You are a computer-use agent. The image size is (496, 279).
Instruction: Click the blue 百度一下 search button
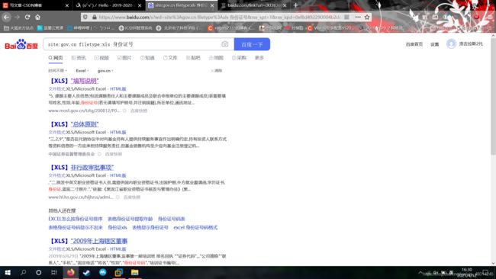[x=252, y=44]
